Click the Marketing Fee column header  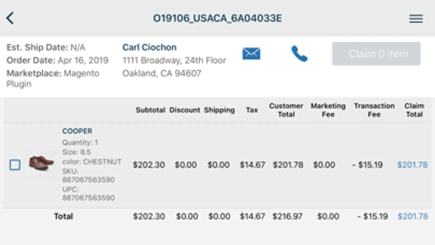pyautogui.click(x=328, y=110)
